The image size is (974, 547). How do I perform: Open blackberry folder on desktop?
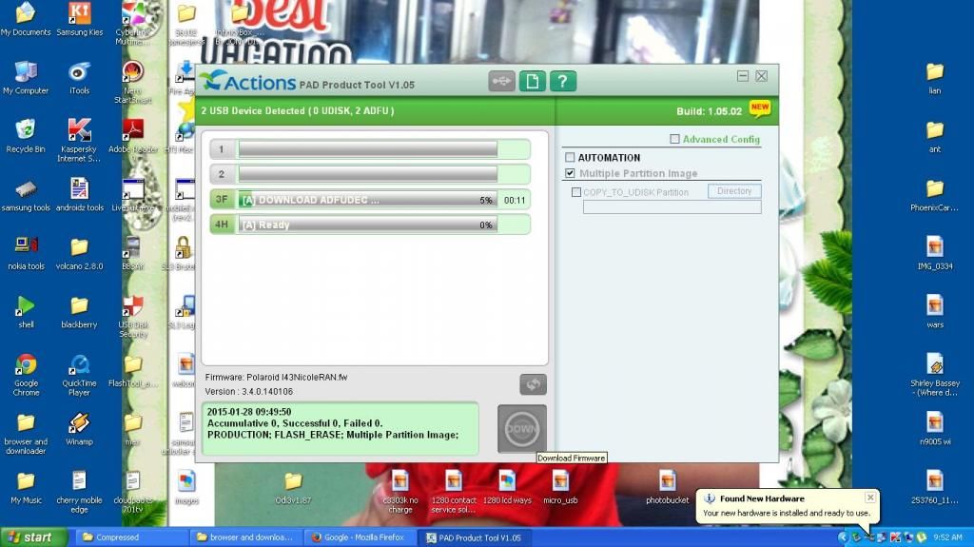[79, 312]
